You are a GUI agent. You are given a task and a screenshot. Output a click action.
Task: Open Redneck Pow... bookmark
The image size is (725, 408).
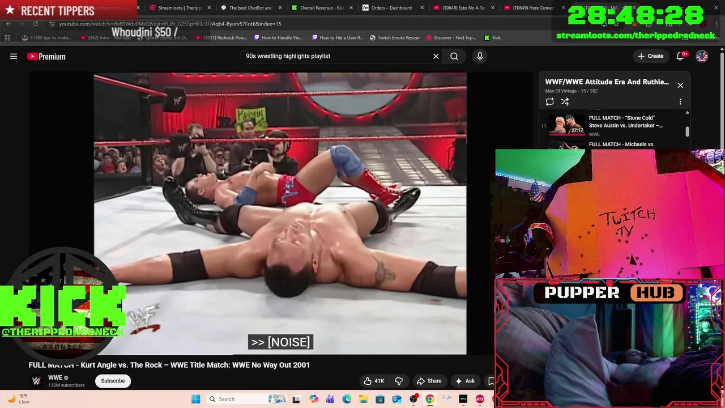pos(221,38)
